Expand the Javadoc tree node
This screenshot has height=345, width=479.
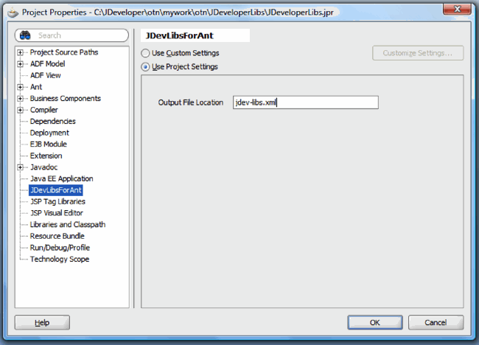point(20,167)
